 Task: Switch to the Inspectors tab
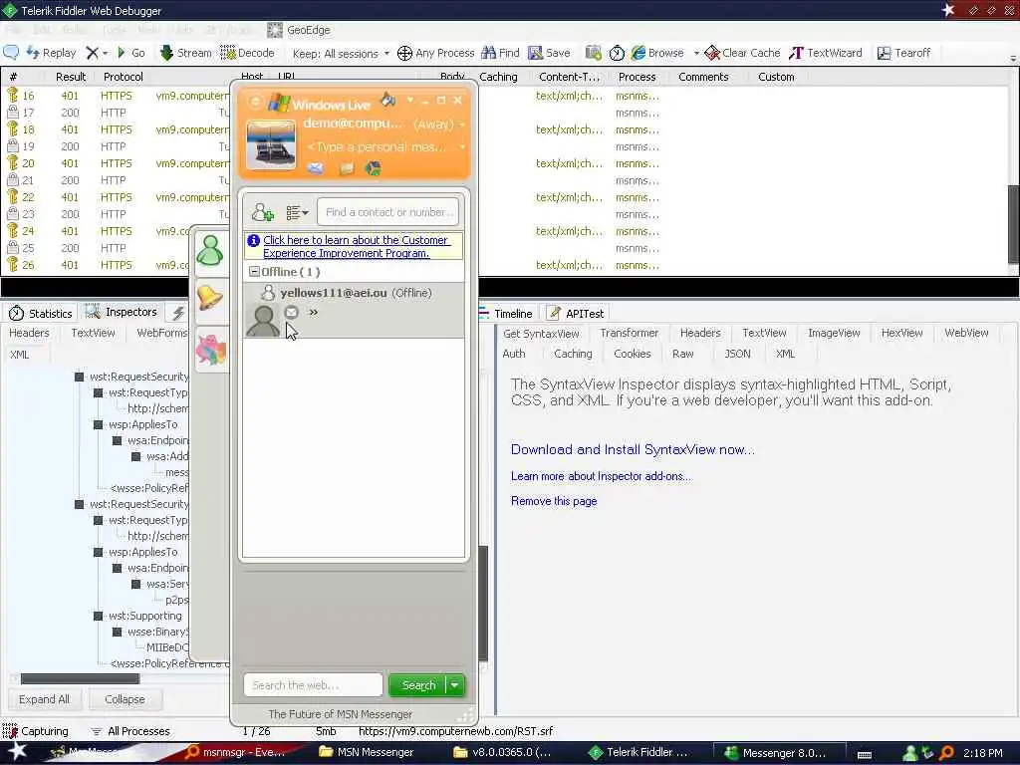(121, 312)
